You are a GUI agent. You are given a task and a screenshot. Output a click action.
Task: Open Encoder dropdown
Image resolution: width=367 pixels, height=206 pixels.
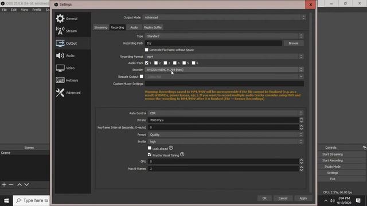coord(224,70)
